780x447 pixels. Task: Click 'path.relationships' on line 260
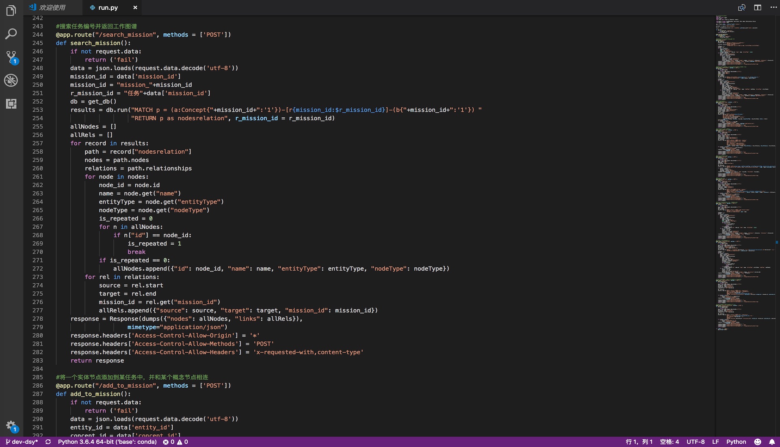160,168
